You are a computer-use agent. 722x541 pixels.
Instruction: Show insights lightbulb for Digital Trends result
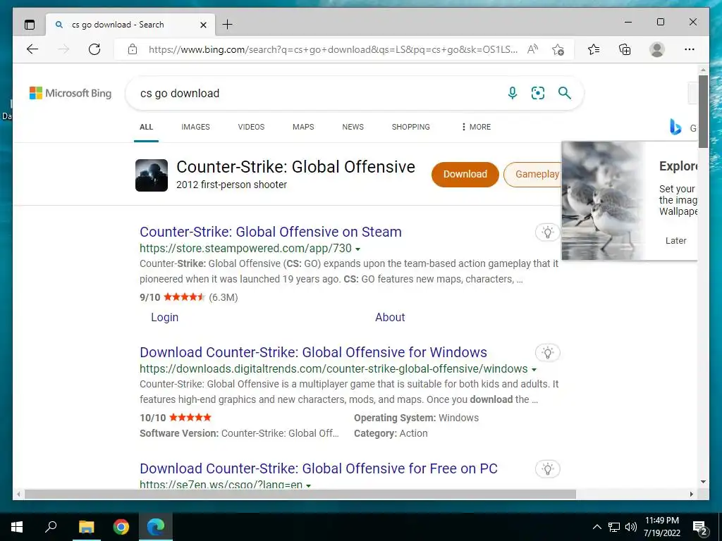(547, 353)
